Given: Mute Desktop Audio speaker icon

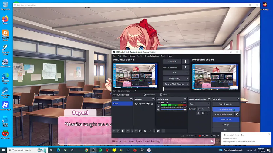Looking at the screenshot, I should (x=159, y=110).
